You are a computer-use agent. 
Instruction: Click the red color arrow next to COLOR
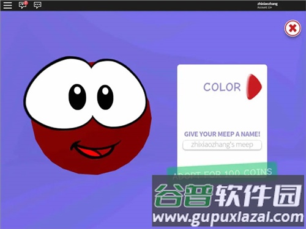point(254,87)
